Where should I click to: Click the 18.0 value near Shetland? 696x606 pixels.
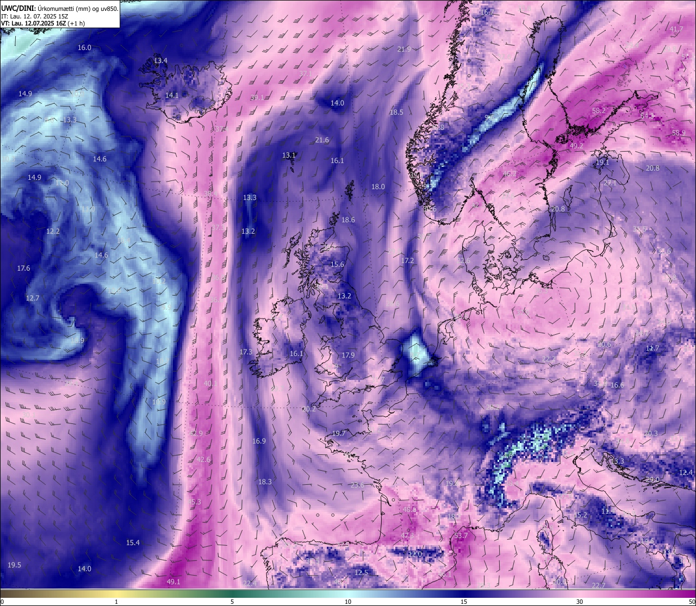click(378, 187)
